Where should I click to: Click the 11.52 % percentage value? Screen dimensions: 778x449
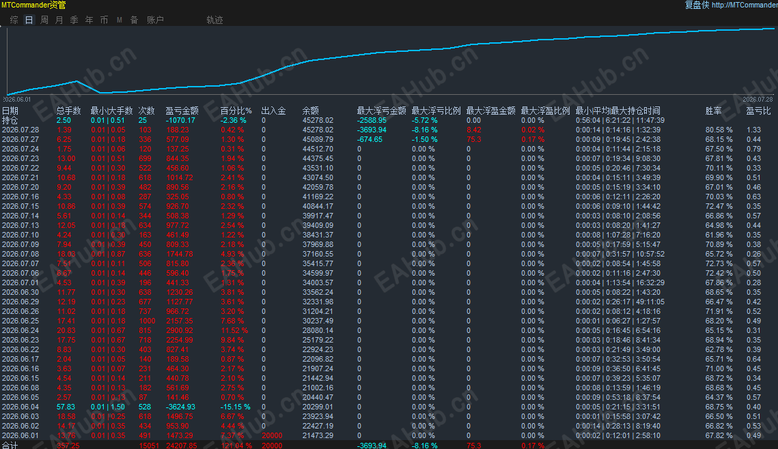(x=234, y=330)
